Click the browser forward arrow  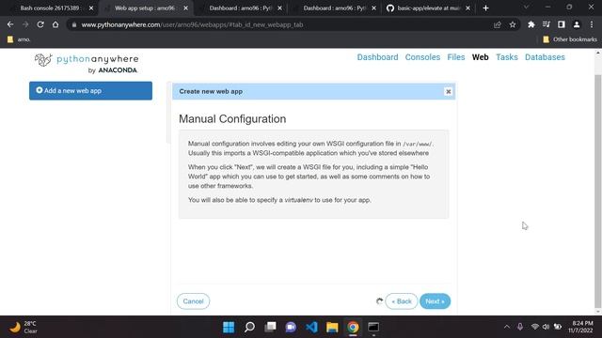point(25,24)
